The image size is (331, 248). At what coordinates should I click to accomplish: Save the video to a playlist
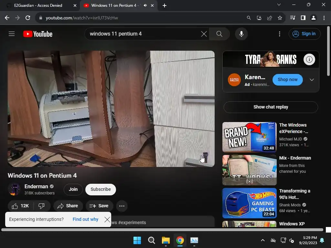pyautogui.click(x=99, y=206)
